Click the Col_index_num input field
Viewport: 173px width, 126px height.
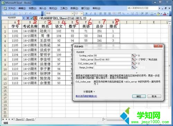pyautogui.click(x=112, y=63)
